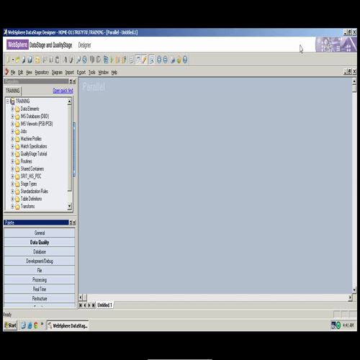Click the Redo toolbar icon
The image size is (360, 360).
[71, 60]
